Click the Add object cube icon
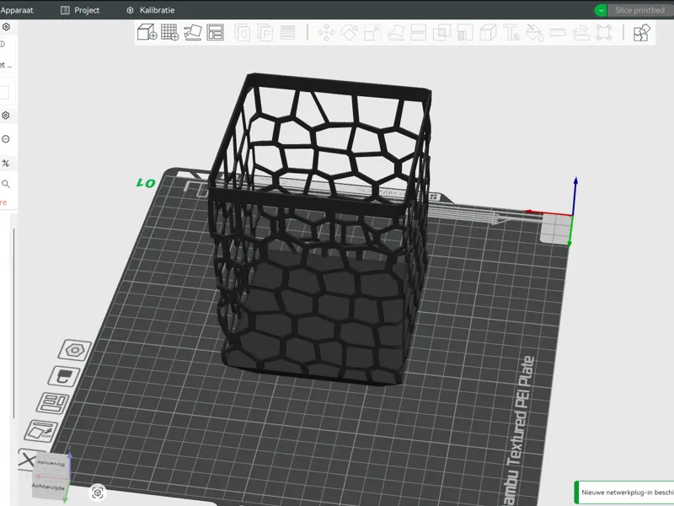 tap(147, 32)
